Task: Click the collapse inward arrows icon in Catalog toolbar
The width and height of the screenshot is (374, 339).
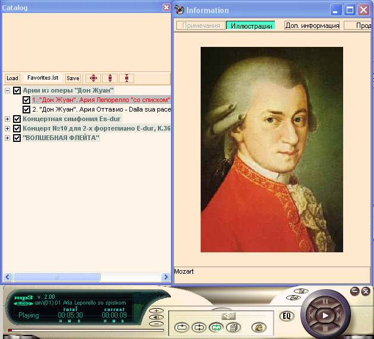Action: pos(126,78)
